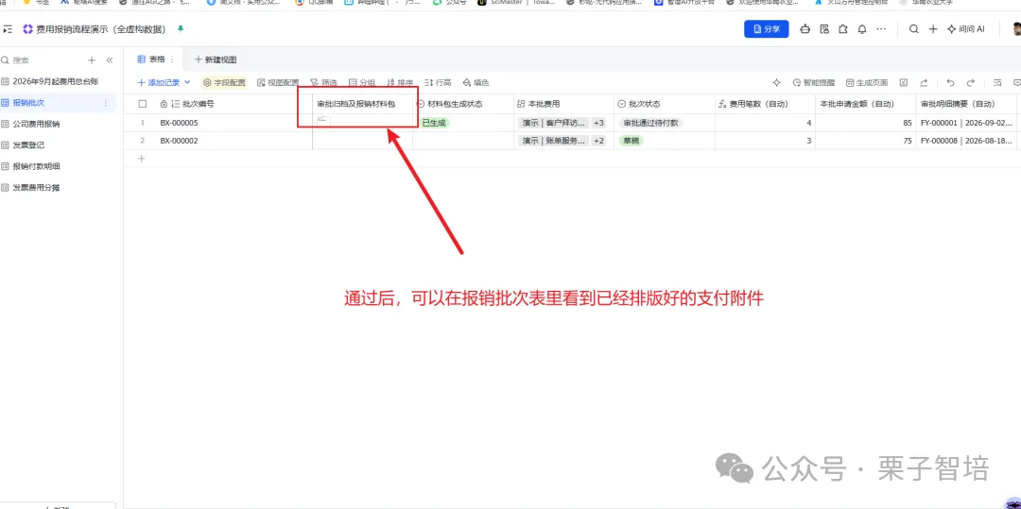Viewport: 1021px width, 509px height.
Task: Click the export share arrow icon in toolbar
Action: point(924,82)
